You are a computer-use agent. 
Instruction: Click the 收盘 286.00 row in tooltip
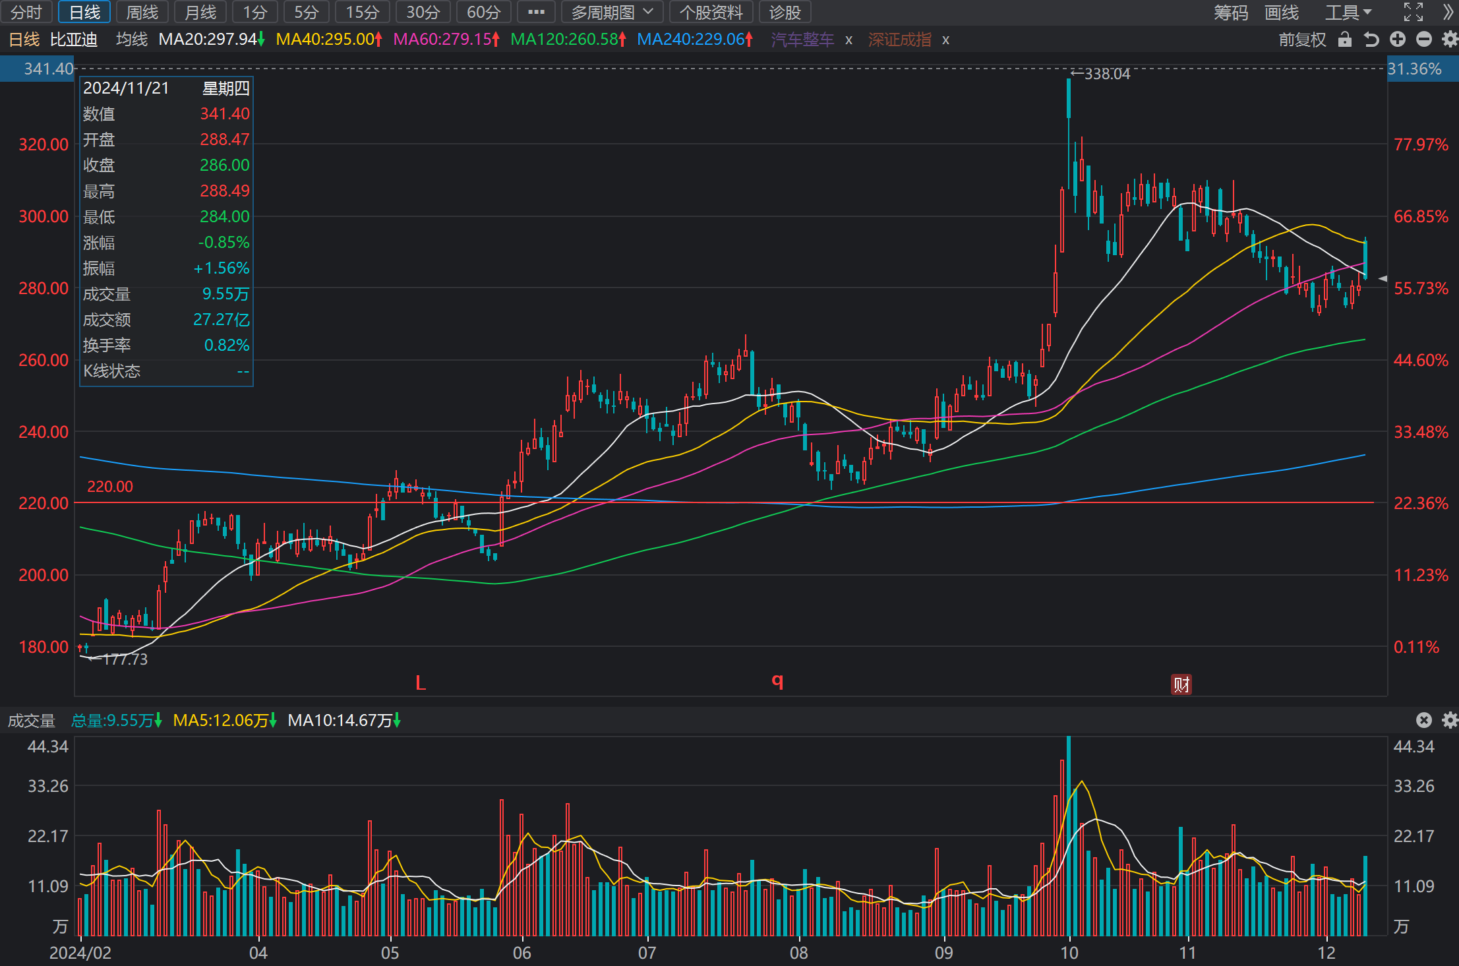pyautogui.click(x=166, y=166)
